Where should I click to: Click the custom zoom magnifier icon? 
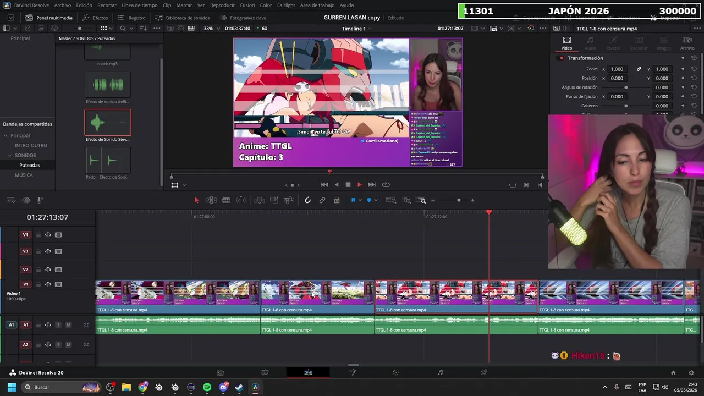(421, 200)
